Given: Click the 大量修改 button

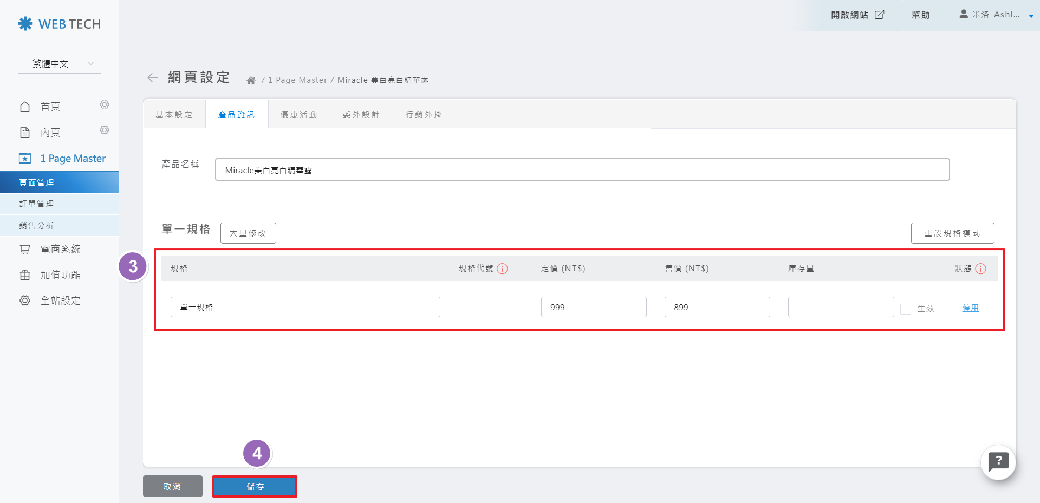Looking at the screenshot, I should point(248,233).
